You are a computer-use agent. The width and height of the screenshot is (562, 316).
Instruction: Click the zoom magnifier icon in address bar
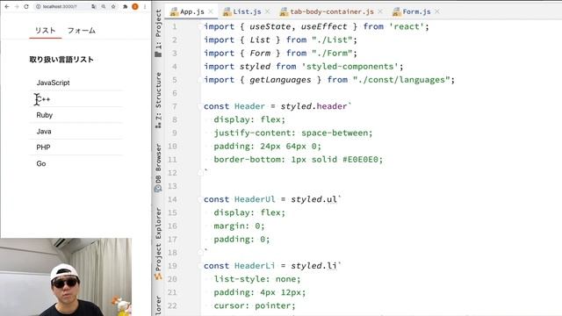104,6
